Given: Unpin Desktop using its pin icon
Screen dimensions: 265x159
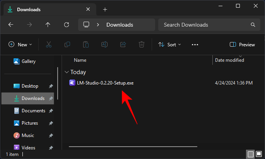Looking at the screenshot, I should point(51,86).
